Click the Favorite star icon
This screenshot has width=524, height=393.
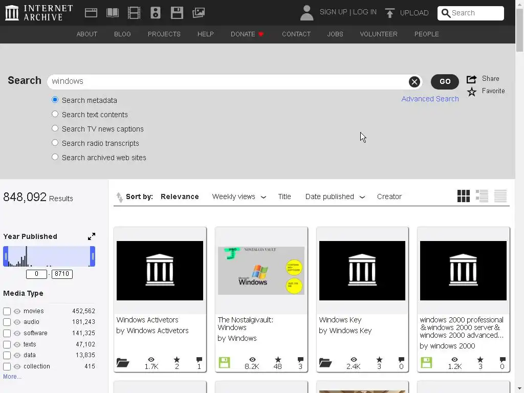coord(471,91)
